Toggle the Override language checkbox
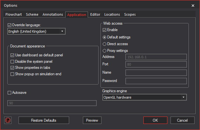200x130 pixels. point(9,25)
